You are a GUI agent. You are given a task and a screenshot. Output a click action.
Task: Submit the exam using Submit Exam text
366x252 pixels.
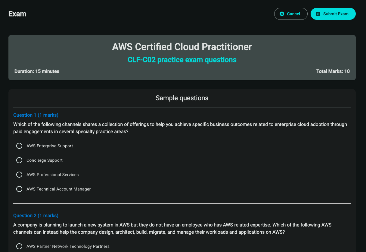(336, 14)
